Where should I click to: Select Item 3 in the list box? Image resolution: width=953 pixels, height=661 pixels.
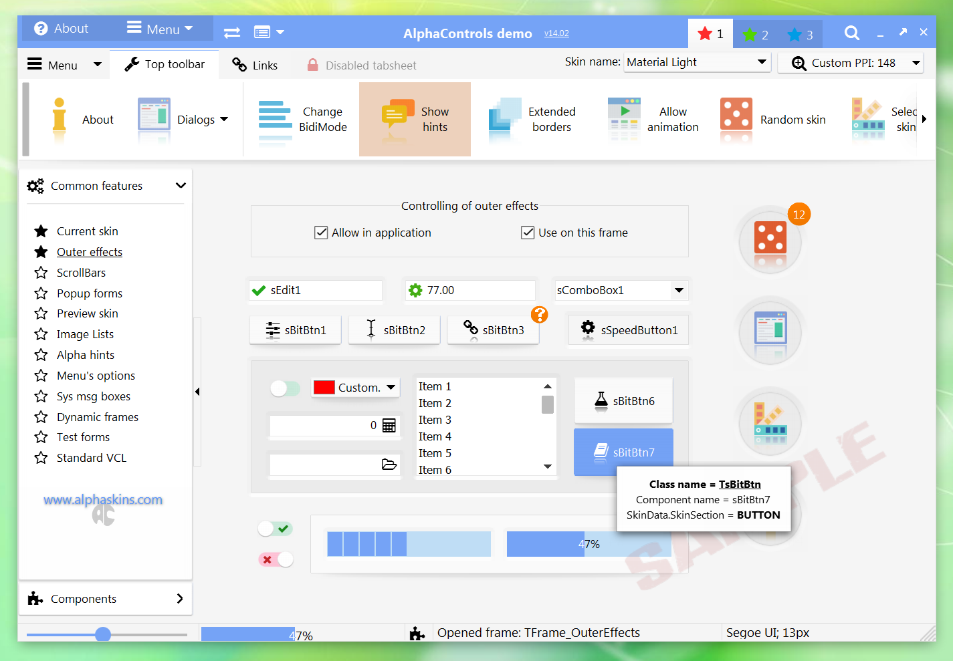point(435,420)
